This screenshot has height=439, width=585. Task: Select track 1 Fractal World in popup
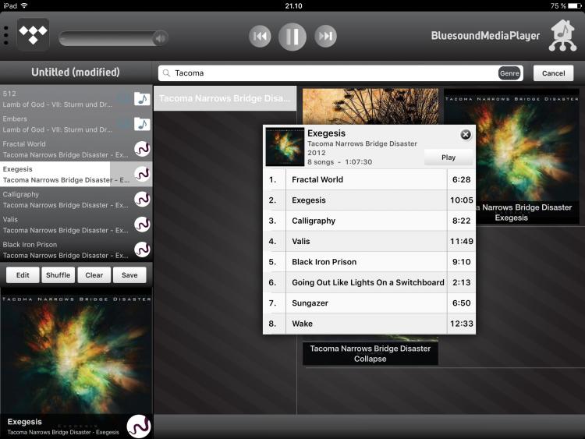[370, 179]
